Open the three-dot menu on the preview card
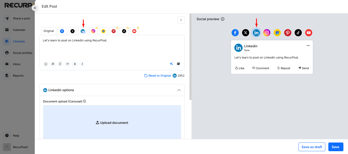Screen dimensions: 348x154 click(x=308, y=45)
